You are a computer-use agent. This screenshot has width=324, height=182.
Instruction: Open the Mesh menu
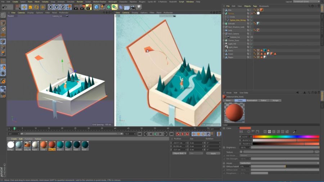[37, 2]
